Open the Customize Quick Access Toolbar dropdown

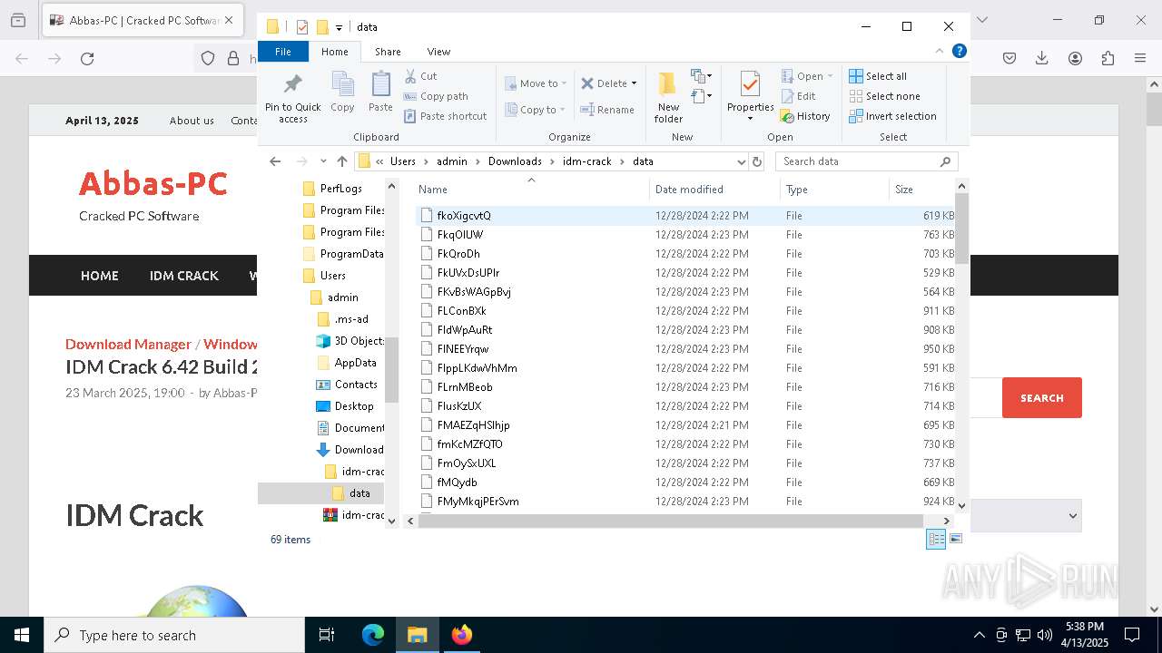[x=339, y=27]
